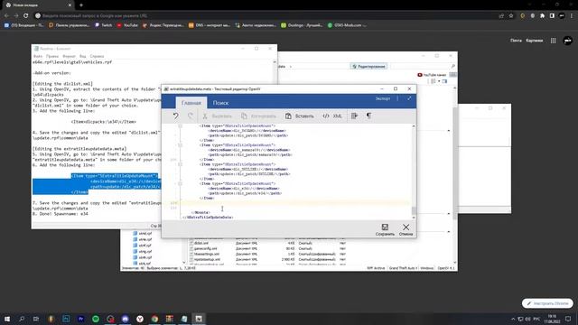
Task: Select dlclist.xml in OpenIV file list
Action: pyautogui.click(x=201, y=243)
